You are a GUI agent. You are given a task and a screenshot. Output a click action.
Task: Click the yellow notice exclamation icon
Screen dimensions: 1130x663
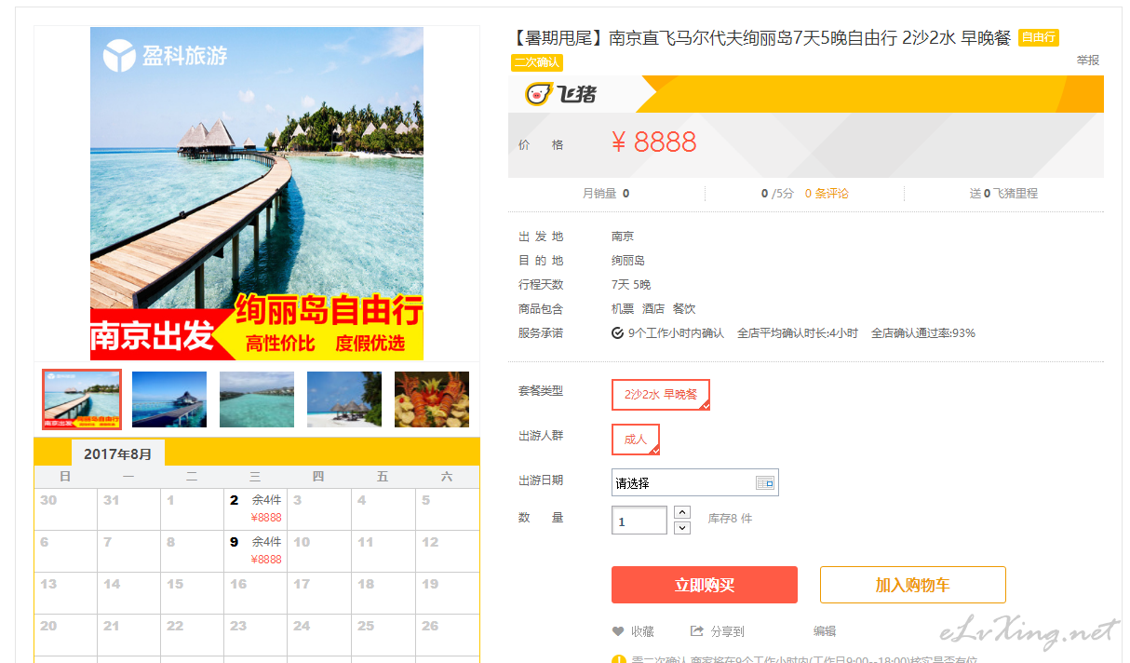click(618, 659)
